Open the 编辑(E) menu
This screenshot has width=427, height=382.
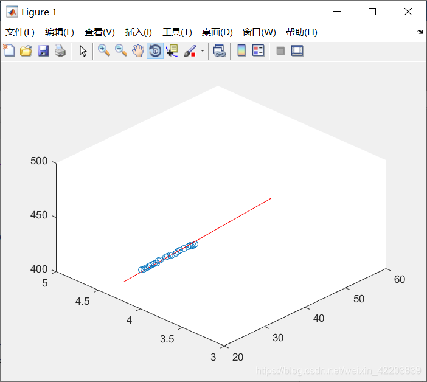pos(60,32)
